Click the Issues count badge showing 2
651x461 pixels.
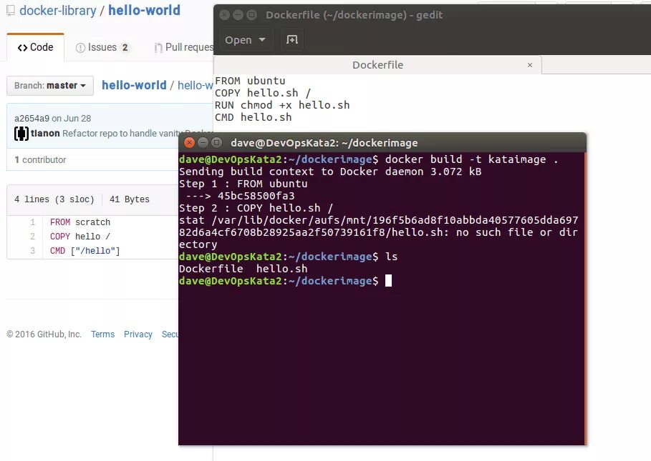[x=125, y=48]
